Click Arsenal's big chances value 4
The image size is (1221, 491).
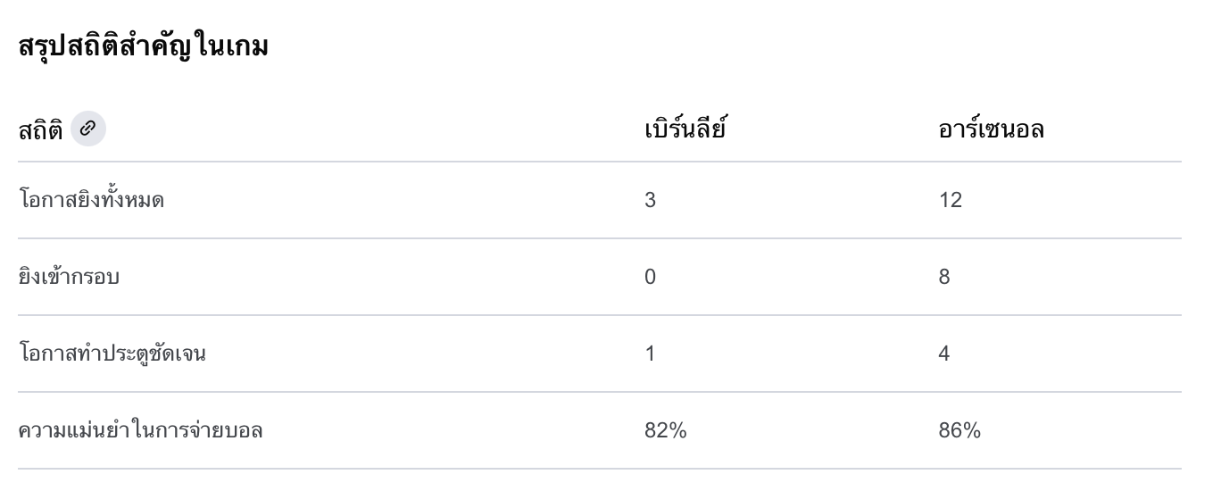pyautogui.click(x=944, y=354)
